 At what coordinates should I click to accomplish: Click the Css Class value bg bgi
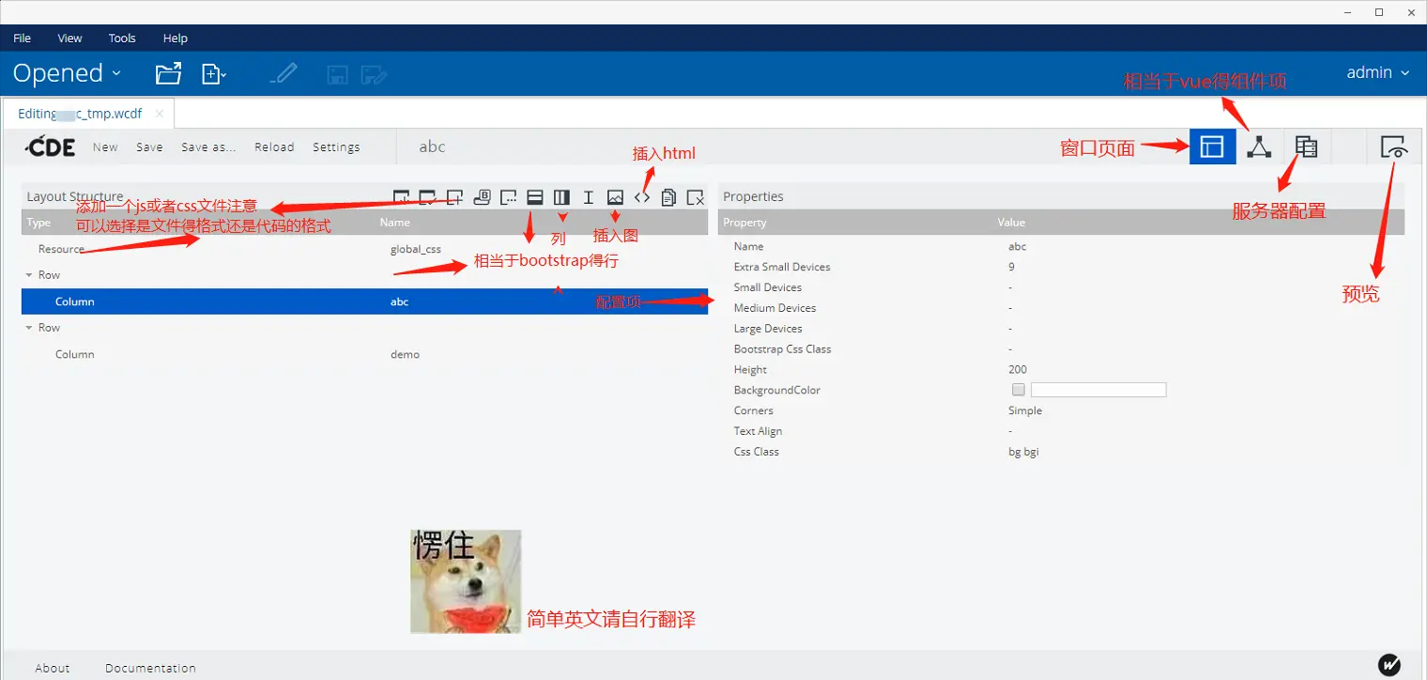coord(1023,452)
